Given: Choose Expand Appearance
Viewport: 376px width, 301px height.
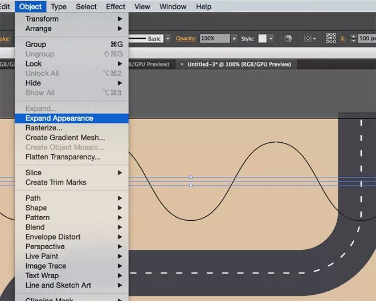Looking at the screenshot, I should [72, 118].
